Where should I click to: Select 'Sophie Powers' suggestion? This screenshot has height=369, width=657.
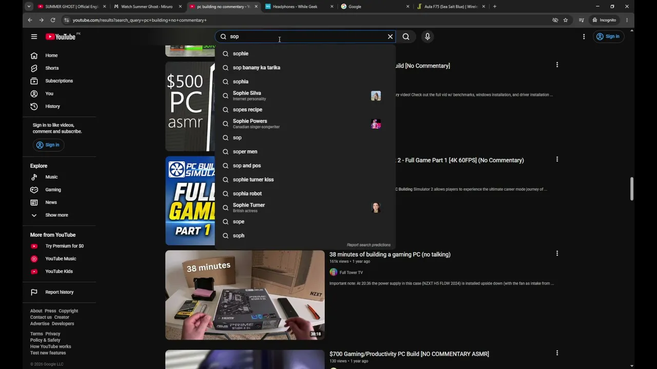pyautogui.click(x=305, y=124)
